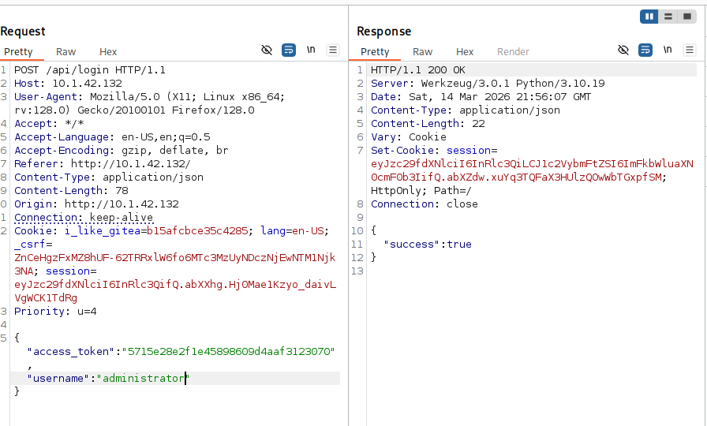Switch to top-bottom split layout
Image resolution: width=707 pixels, height=426 pixels.
tap(668, 16)
